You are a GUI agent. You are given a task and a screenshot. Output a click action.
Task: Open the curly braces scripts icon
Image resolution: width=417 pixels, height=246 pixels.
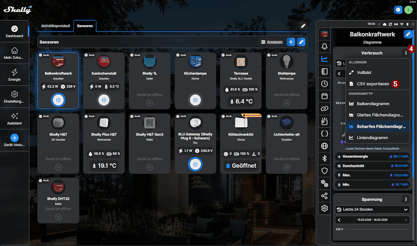click(x=324, y=134)
